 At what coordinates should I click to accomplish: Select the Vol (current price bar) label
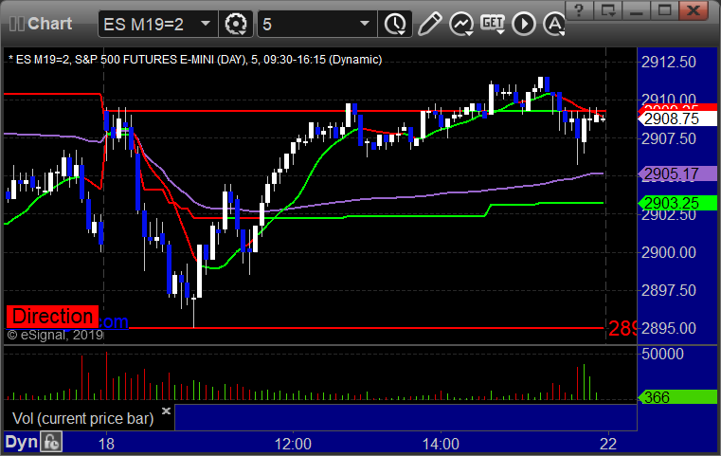82,418
